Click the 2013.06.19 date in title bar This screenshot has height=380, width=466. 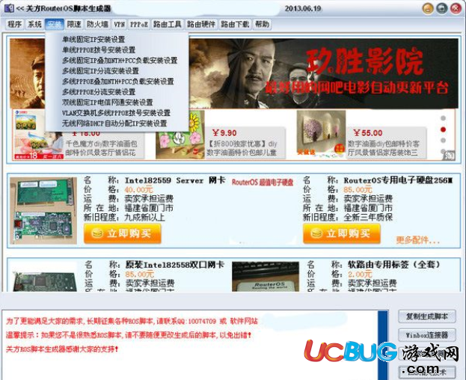click(x=303, y=8)
